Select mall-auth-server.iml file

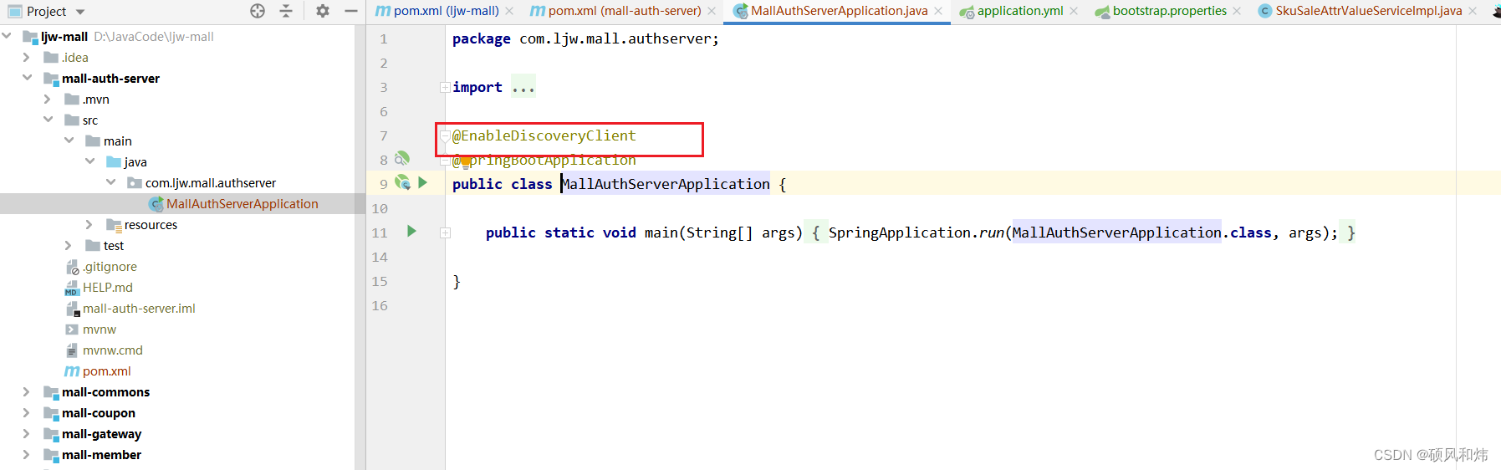[139, 308]
